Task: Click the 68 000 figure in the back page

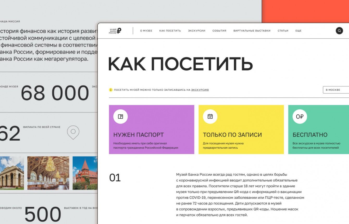Action: tap(55, 93)
